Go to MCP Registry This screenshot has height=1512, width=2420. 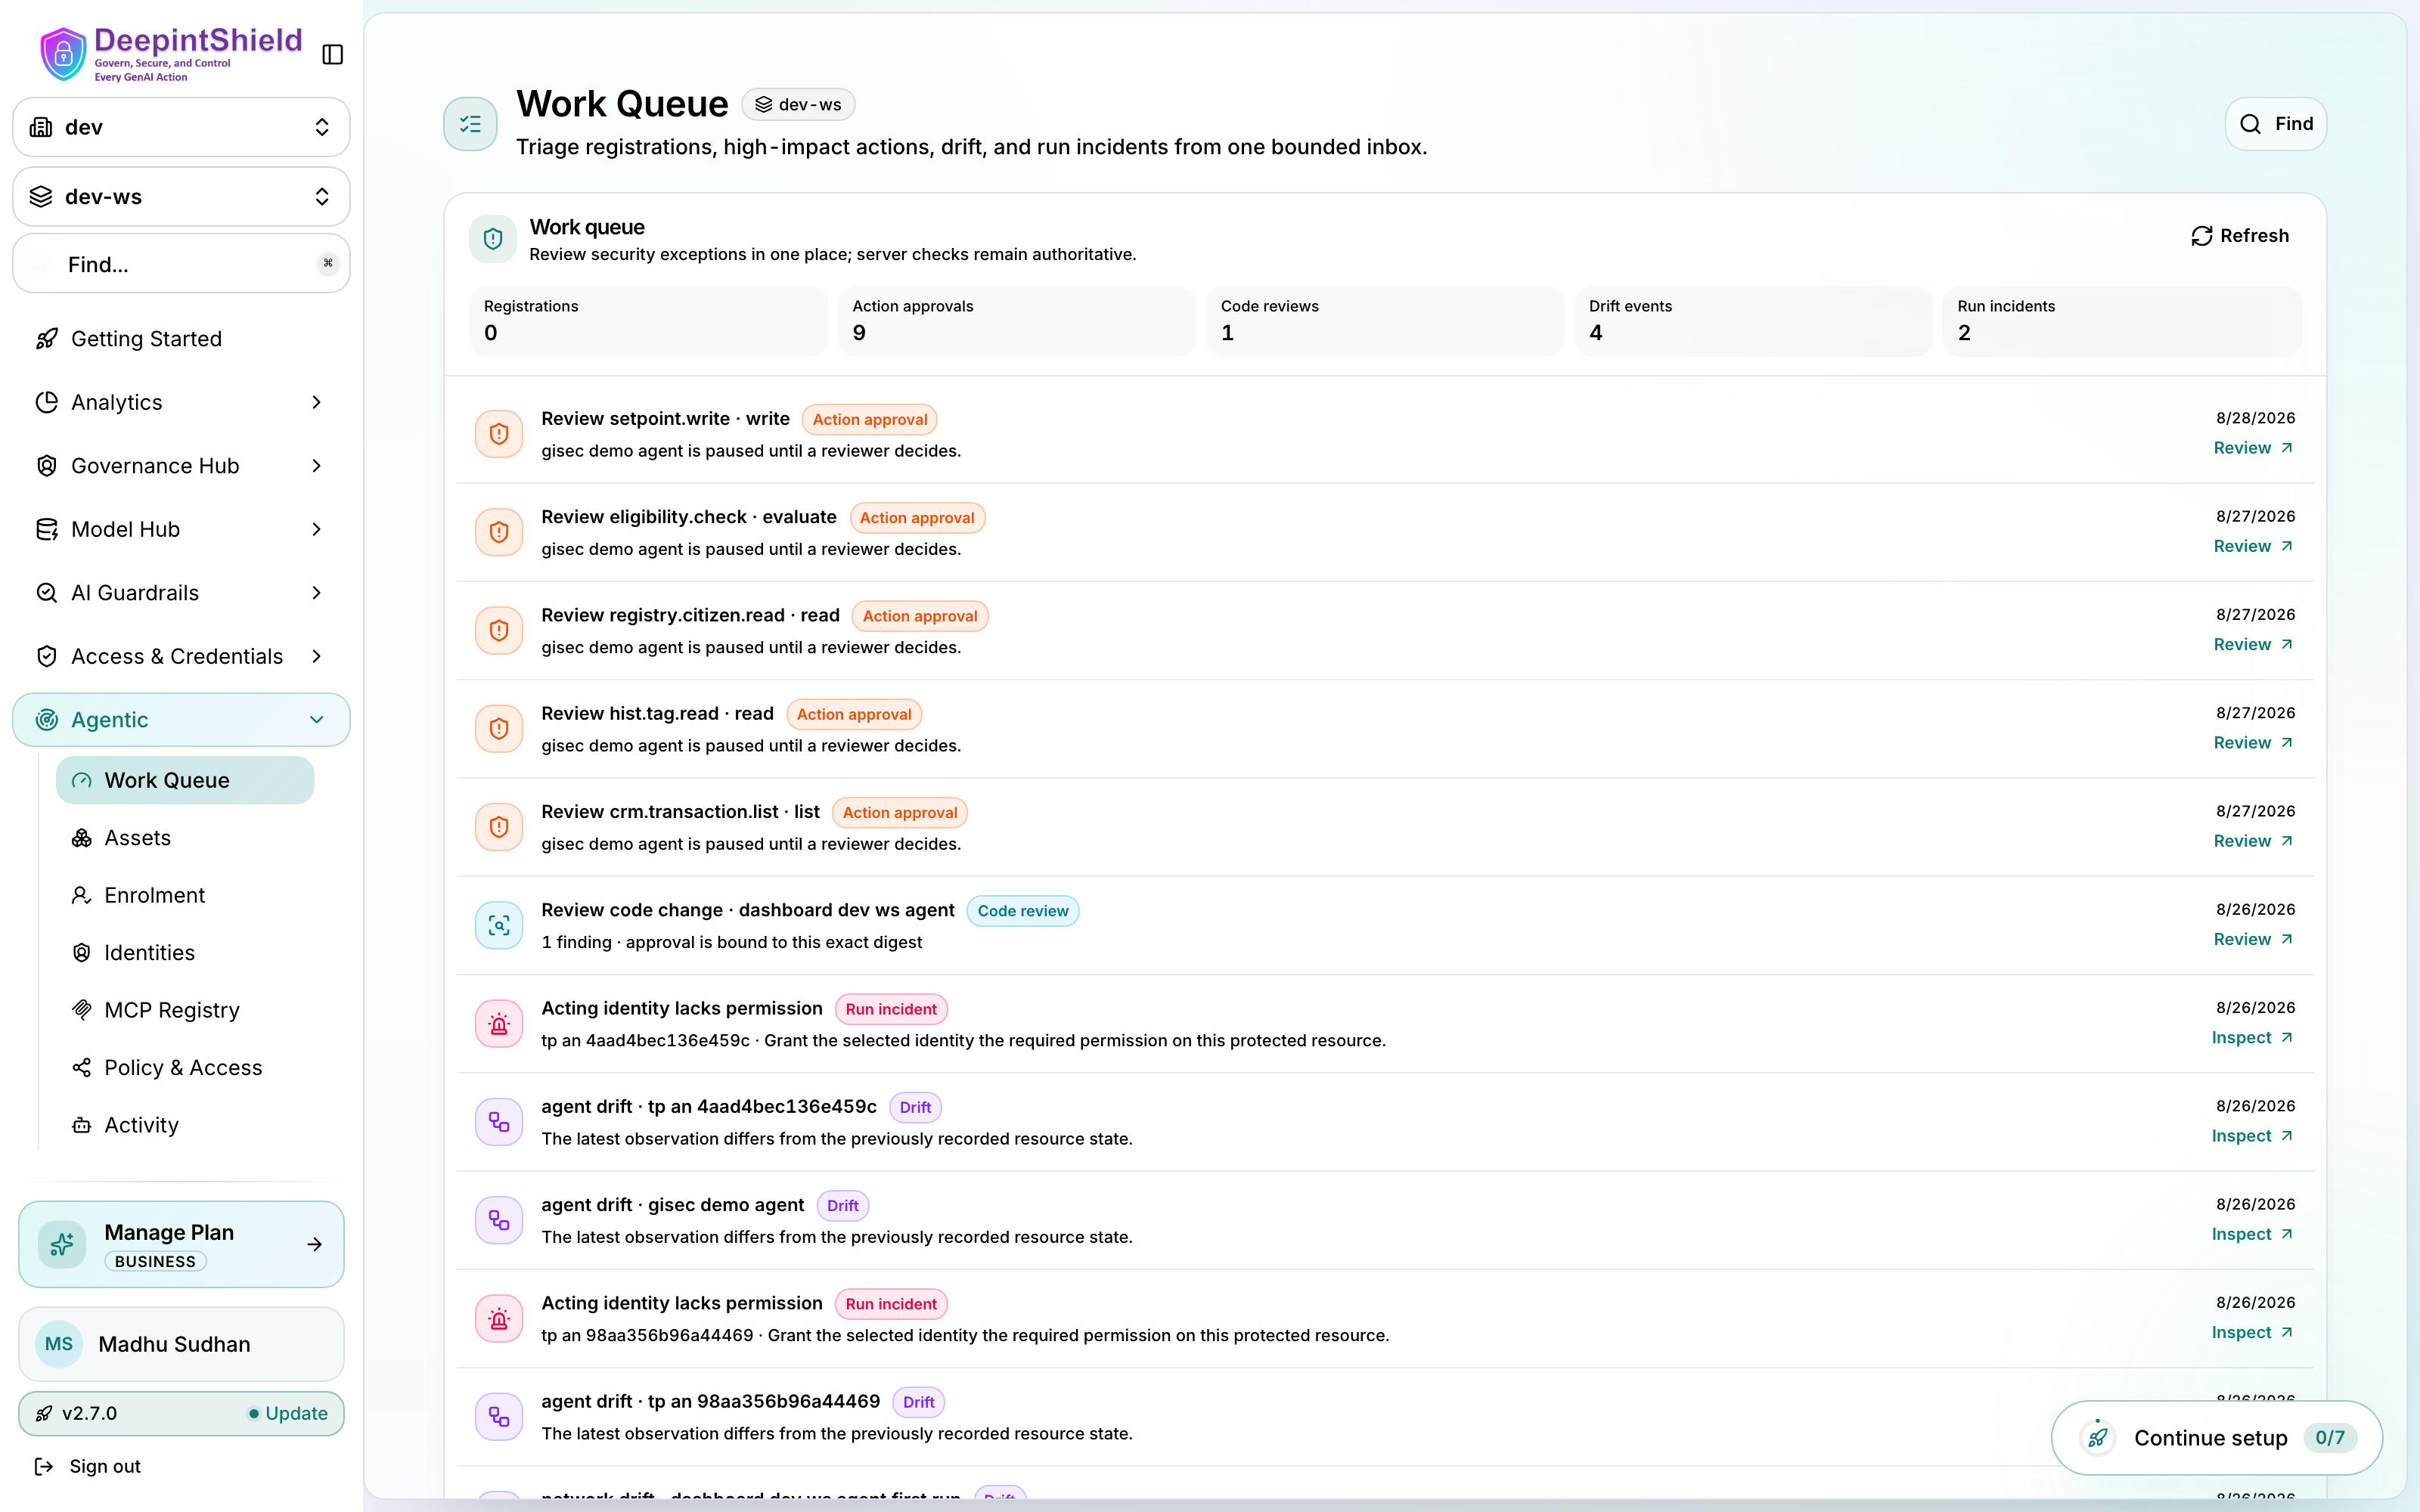tap(185, 1010)
